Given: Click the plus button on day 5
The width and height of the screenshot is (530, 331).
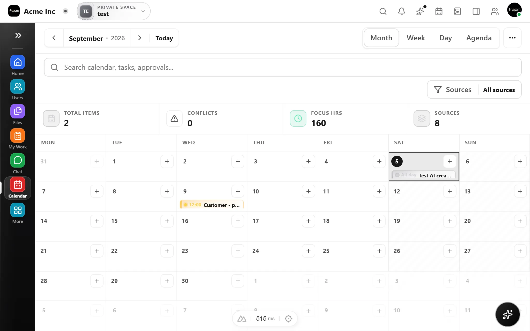Looking at the screenshot, I should (450, 161).
